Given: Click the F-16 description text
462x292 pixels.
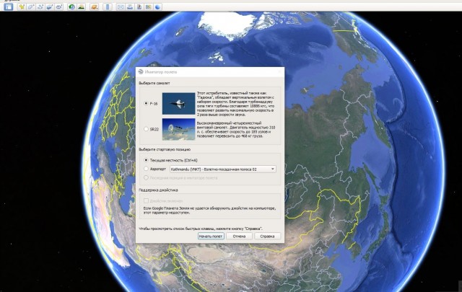Looking at the screenshot, I should (236, 104).
